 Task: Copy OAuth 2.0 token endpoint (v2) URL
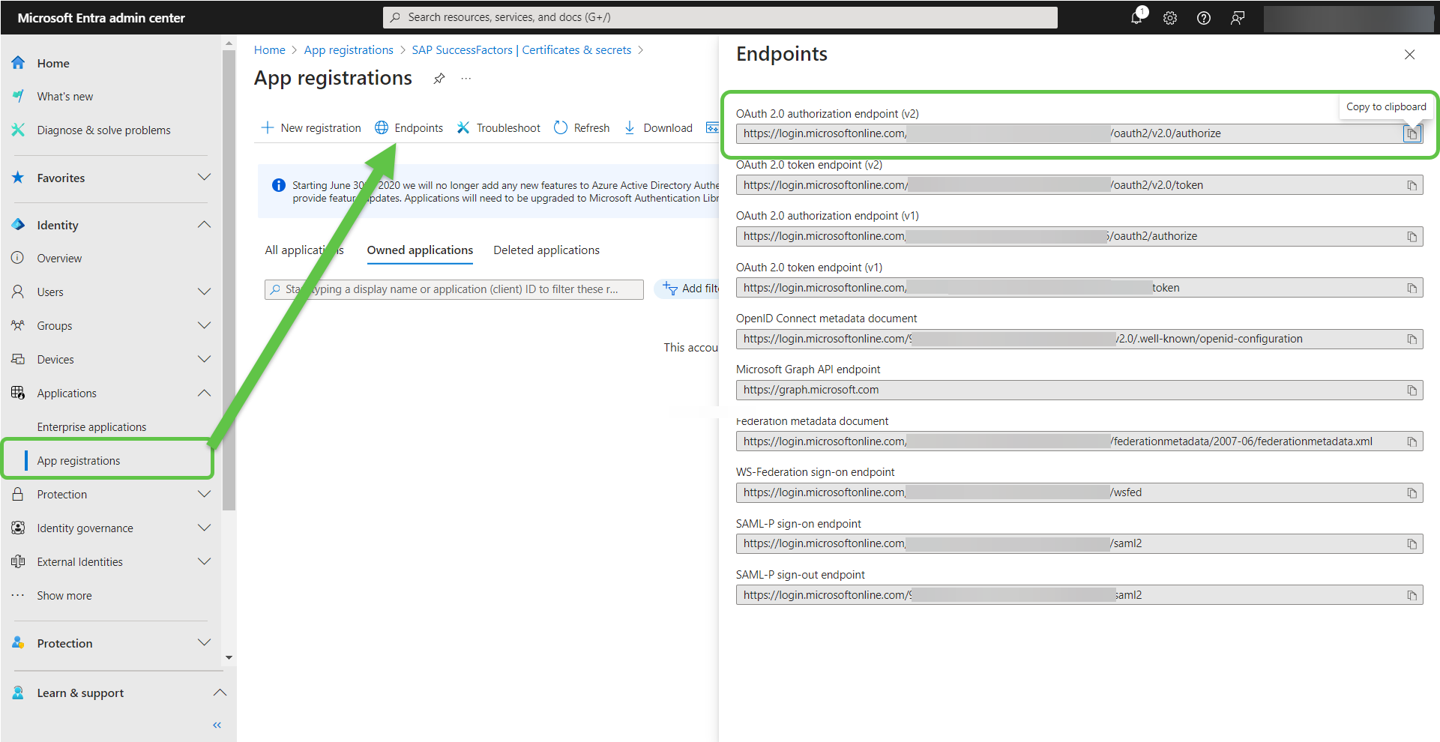1412,185
